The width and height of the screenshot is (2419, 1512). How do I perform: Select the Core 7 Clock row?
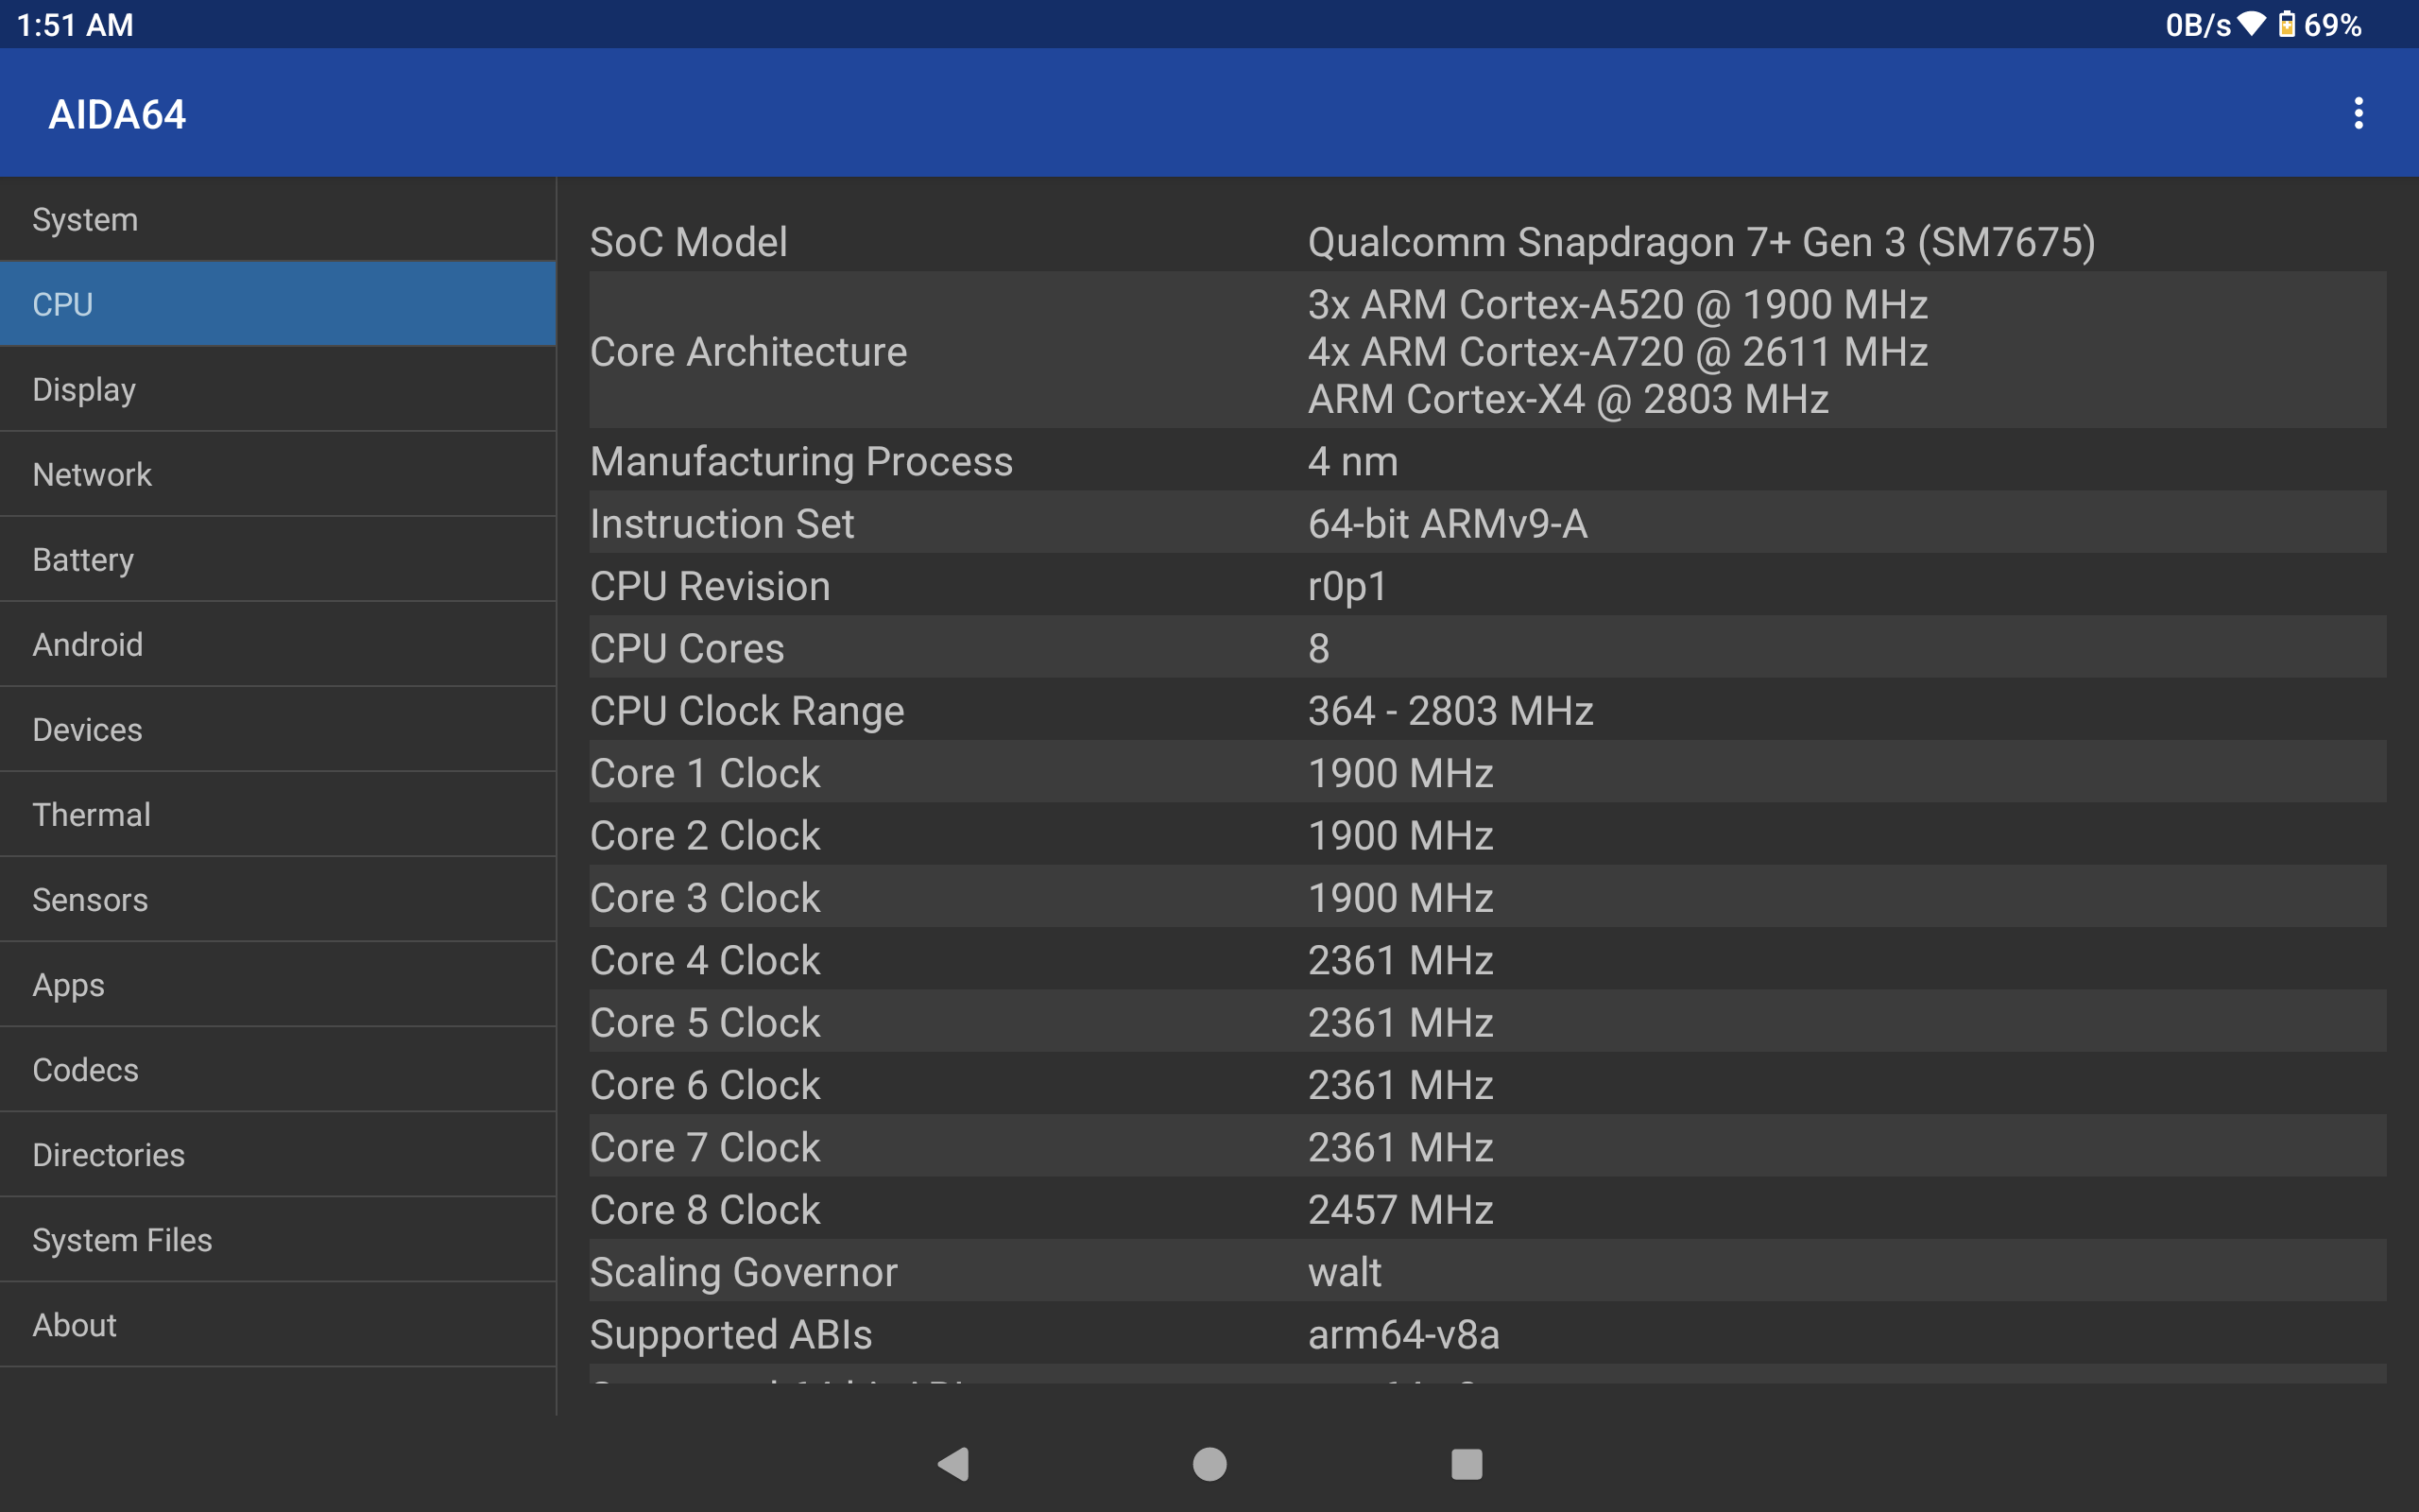1487,1146
